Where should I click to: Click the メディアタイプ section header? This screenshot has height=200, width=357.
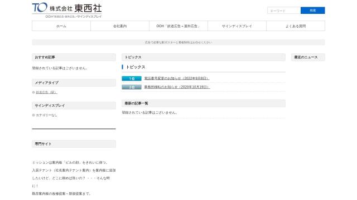coord(74,83)
